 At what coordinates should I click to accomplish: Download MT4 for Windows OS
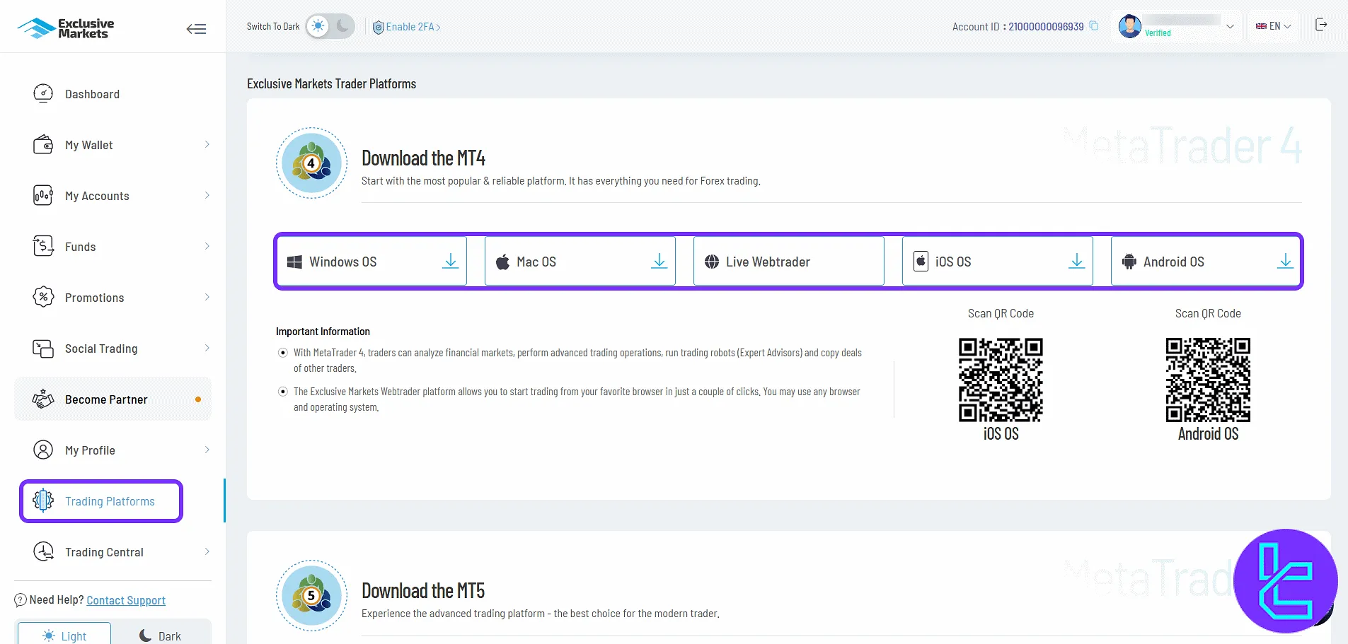point(371,262)
